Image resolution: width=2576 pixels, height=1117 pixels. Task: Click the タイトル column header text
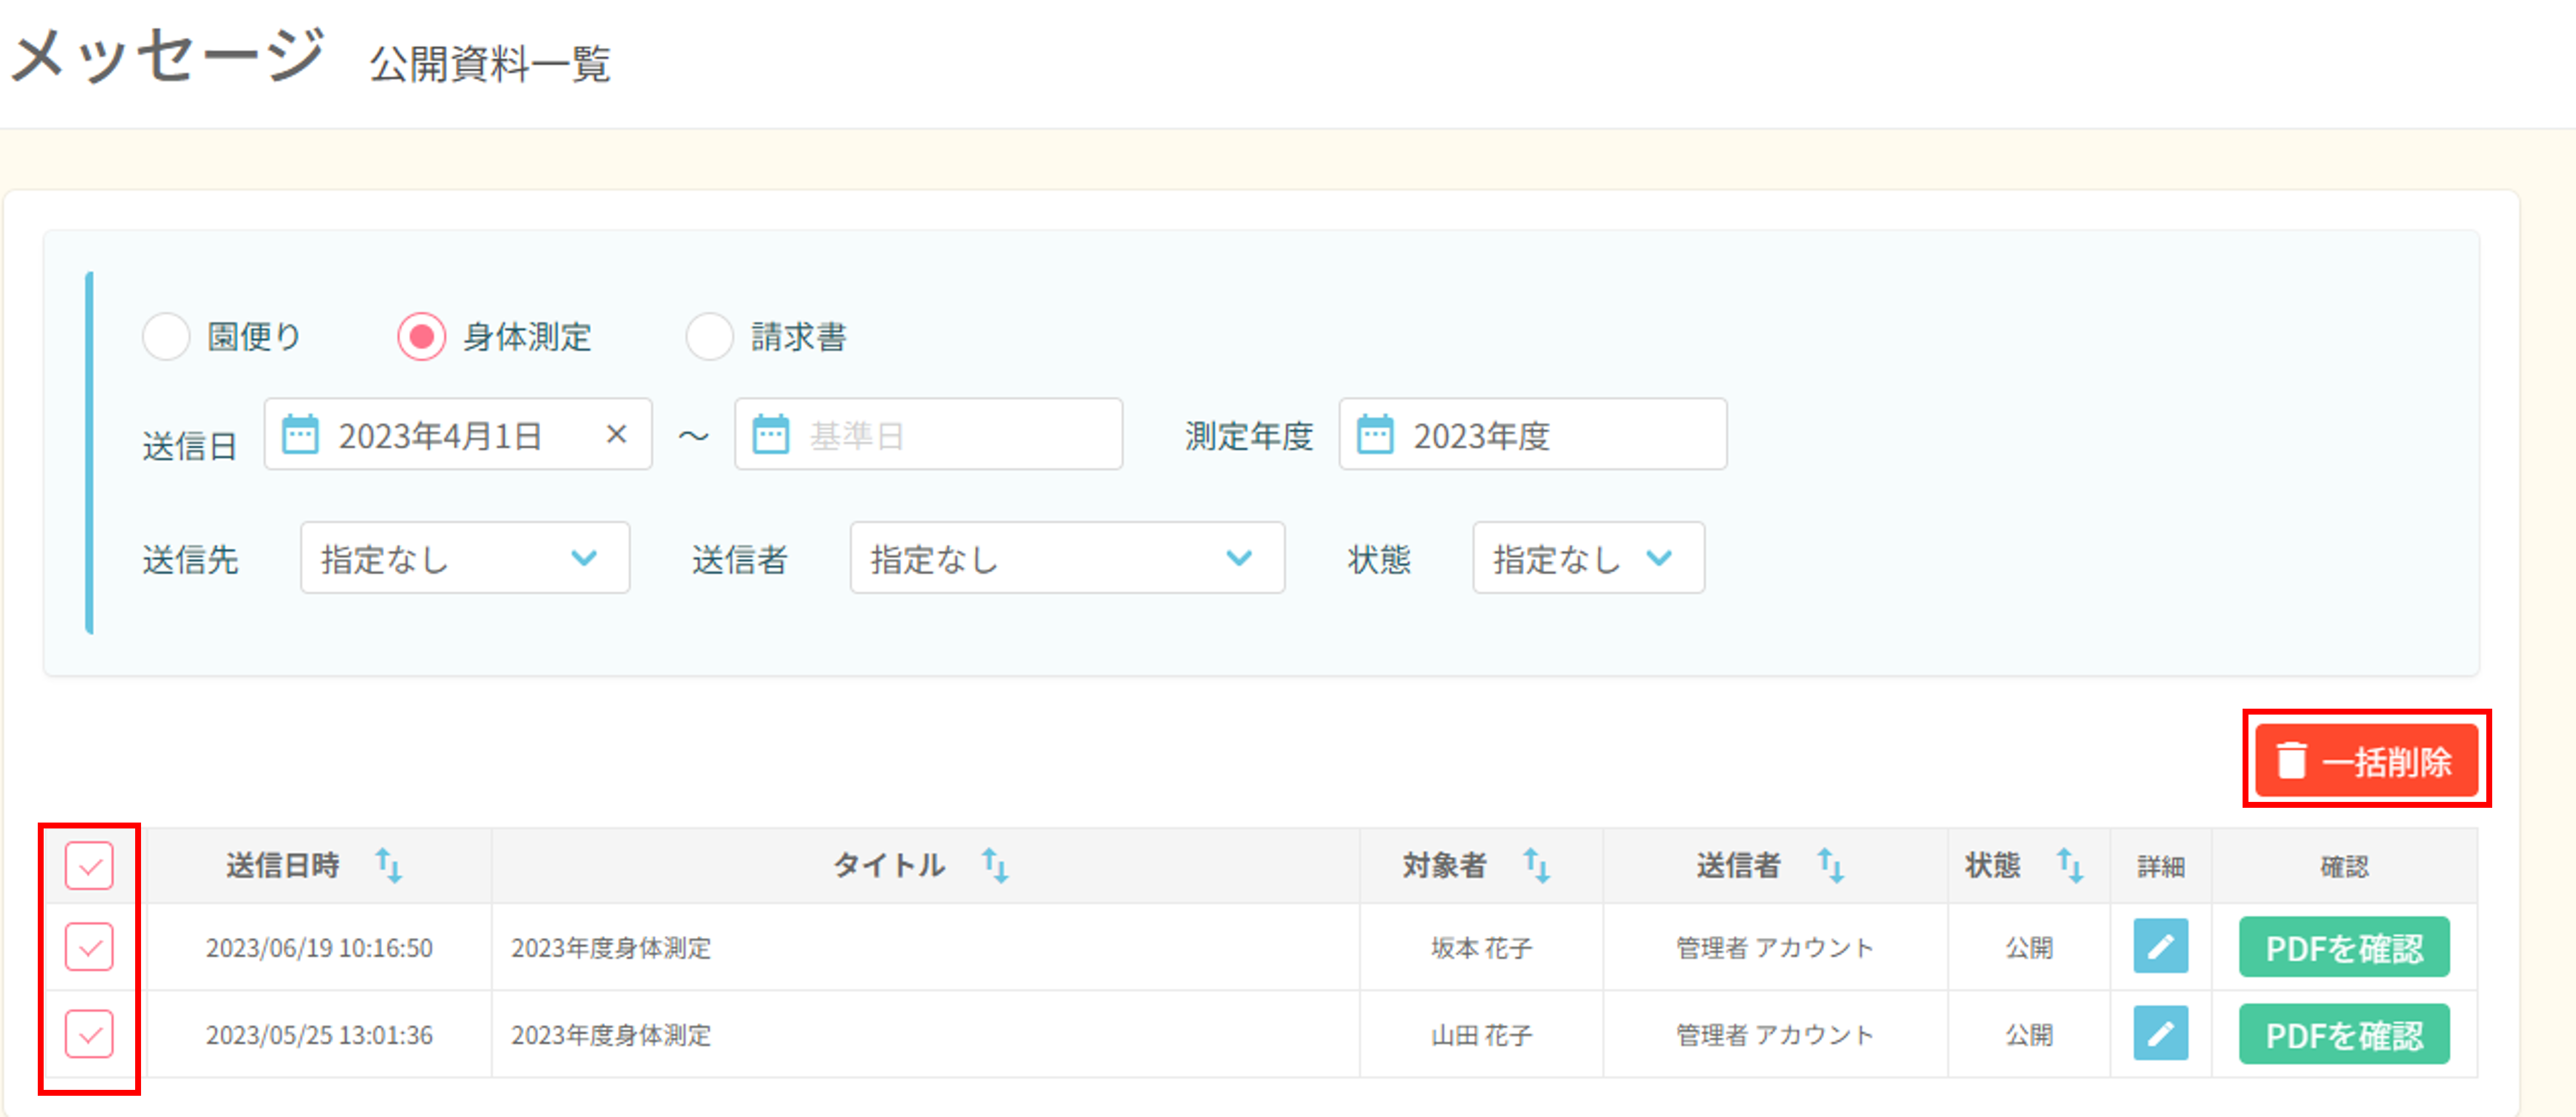(889, 865)
